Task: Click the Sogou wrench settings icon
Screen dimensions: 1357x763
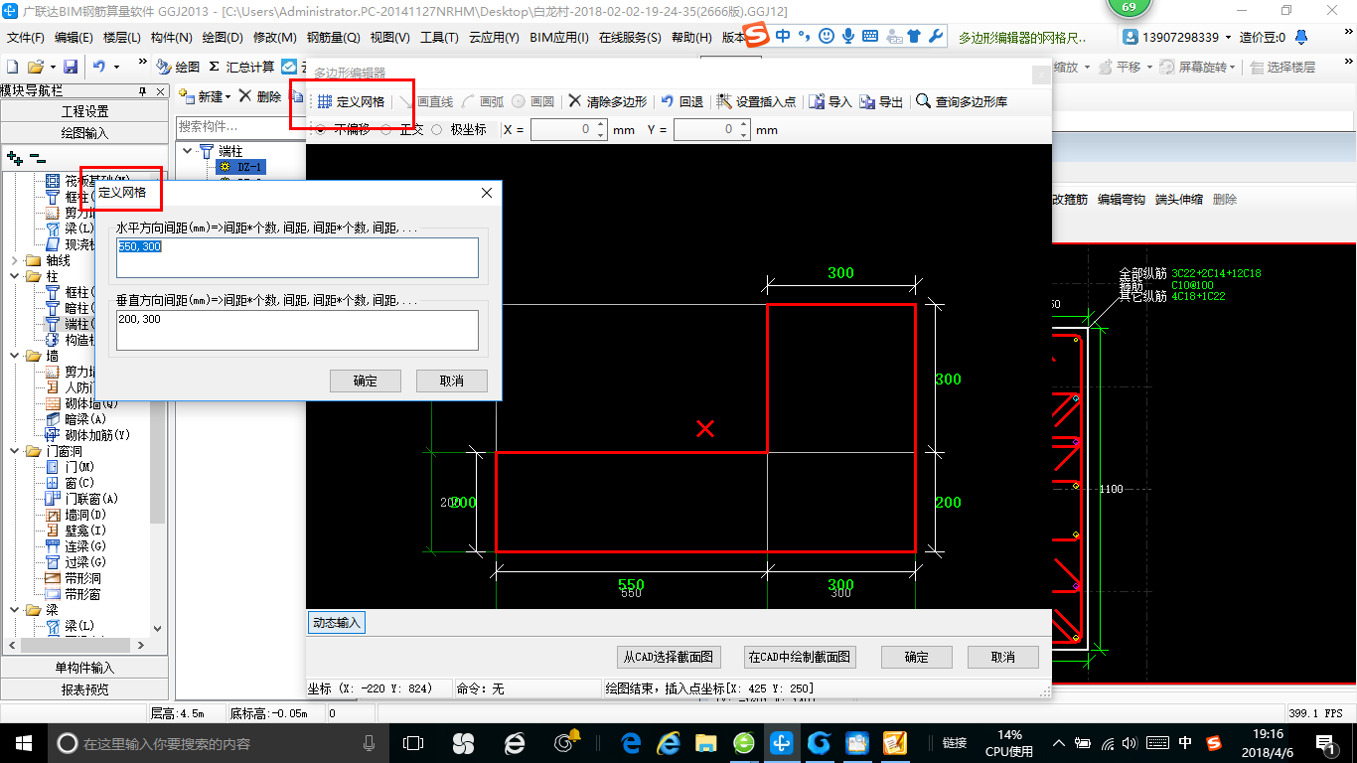Action: 935,36
